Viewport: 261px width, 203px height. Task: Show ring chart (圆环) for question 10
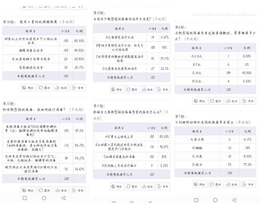(132, 90)
